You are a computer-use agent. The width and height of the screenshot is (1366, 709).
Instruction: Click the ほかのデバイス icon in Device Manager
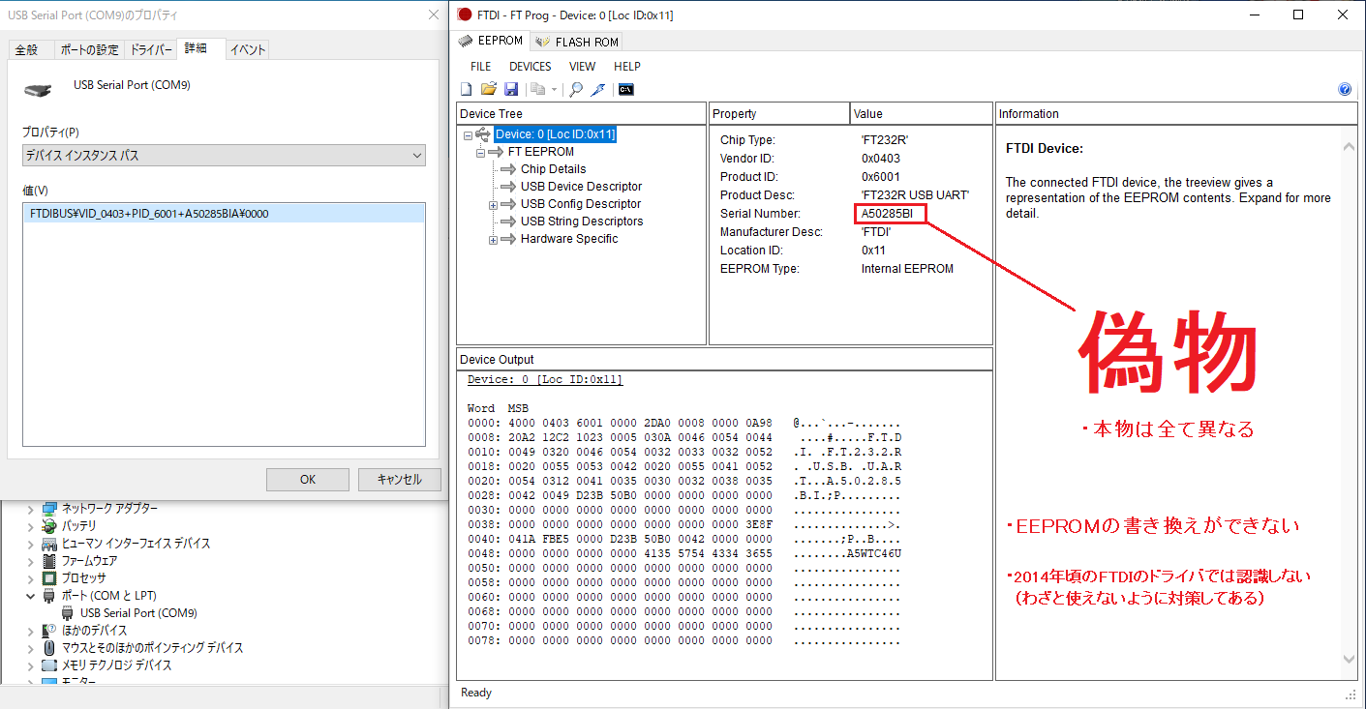49,631
